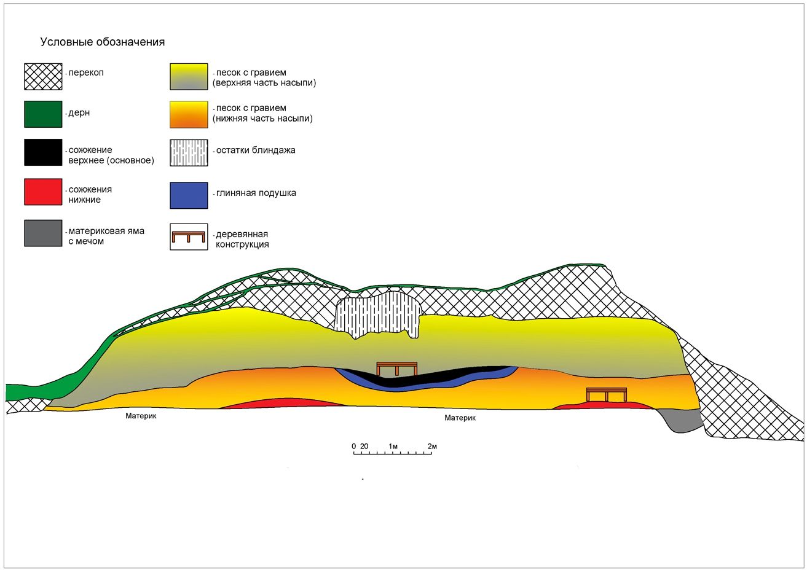
Task: Click the '1м' scale label
Action: [393, 446]
